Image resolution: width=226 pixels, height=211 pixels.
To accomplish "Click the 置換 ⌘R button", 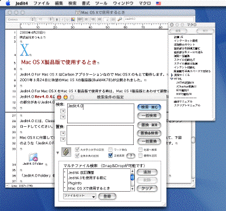I will click(x=149, y=125).
